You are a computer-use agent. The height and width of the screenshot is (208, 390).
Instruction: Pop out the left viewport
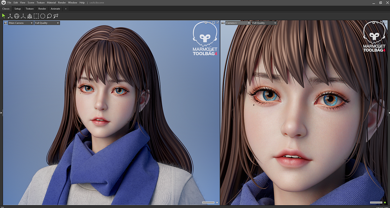(x=218, y=23)
